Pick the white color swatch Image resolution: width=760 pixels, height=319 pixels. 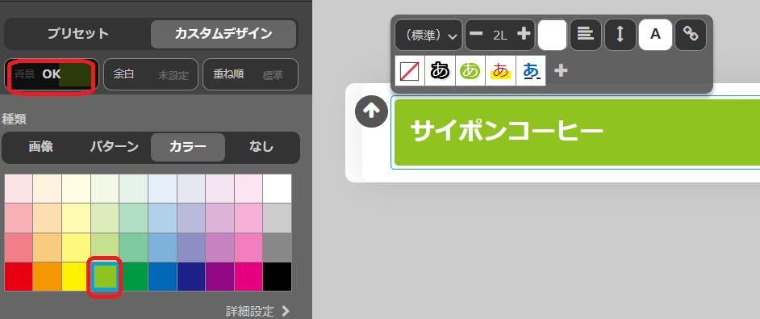(x=278, y=188)
